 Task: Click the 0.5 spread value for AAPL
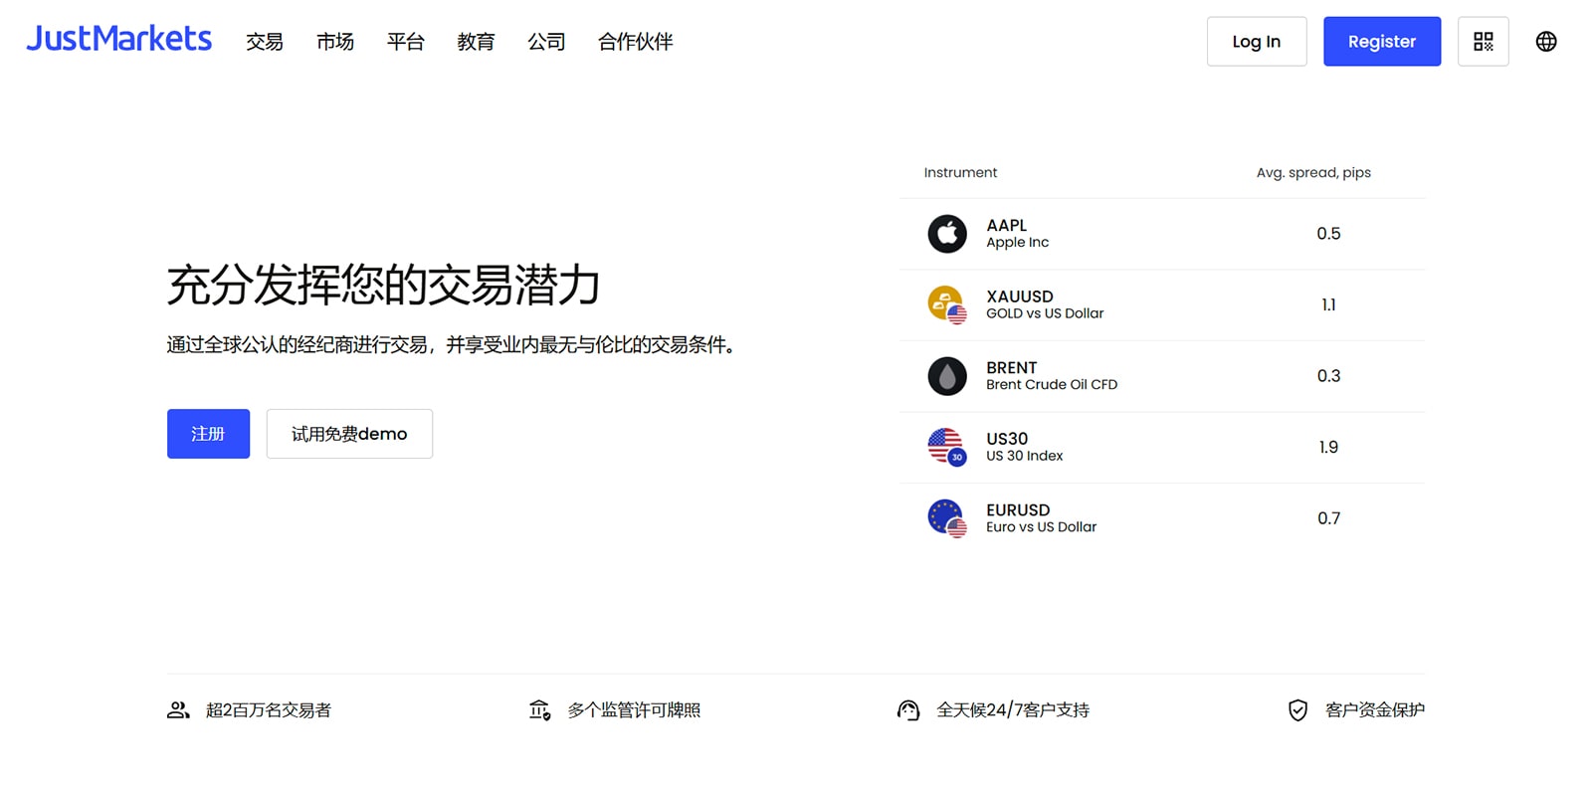(x=1328, y=234)
